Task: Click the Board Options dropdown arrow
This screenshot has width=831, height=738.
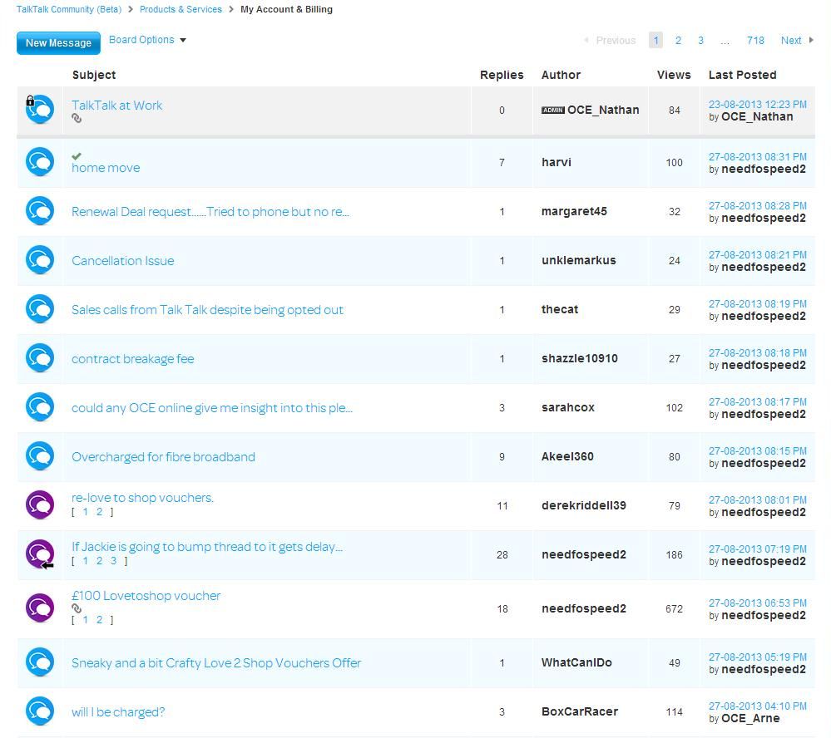Action: [183, 40]
